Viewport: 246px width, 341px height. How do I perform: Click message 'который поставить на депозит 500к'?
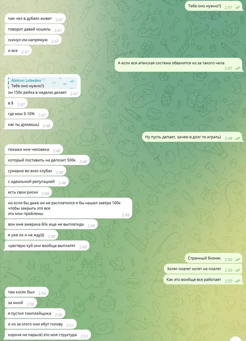coord(47,160)
